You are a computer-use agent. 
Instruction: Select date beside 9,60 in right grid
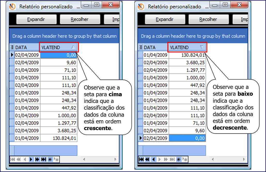156,131
